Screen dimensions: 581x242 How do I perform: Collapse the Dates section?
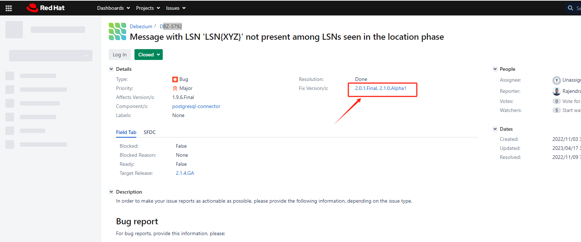click(495, 129)
